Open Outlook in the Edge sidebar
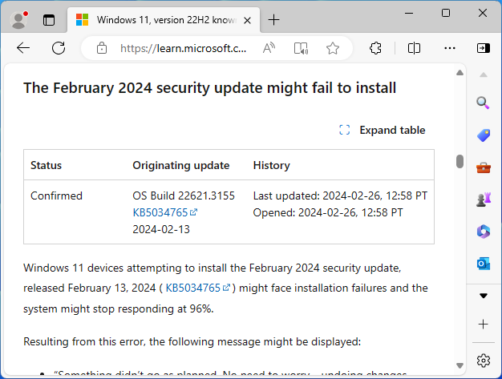The width and height of the screenshot is (502, 379). coord(483,263)
